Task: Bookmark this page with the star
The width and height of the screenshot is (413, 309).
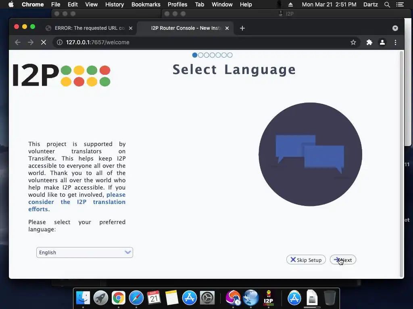Action: point(353,42)
